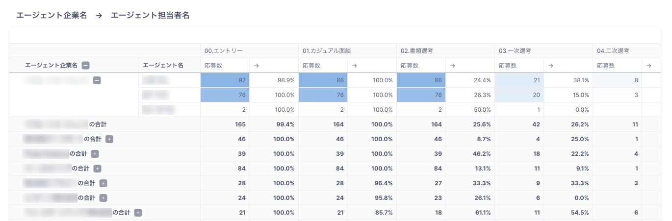Expand the 24-entry subtotal row
Viewport: 672px width, 221px height.
[103, 198]
